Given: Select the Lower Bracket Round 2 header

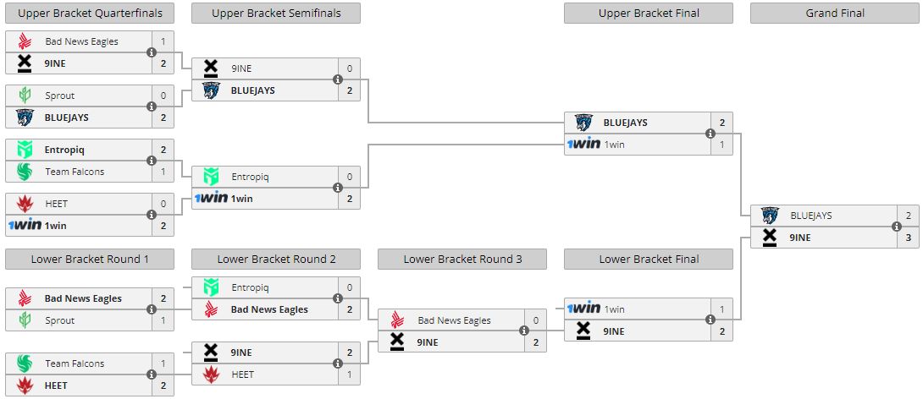Looking at the screenshot, I should click(x=276, y=260).
